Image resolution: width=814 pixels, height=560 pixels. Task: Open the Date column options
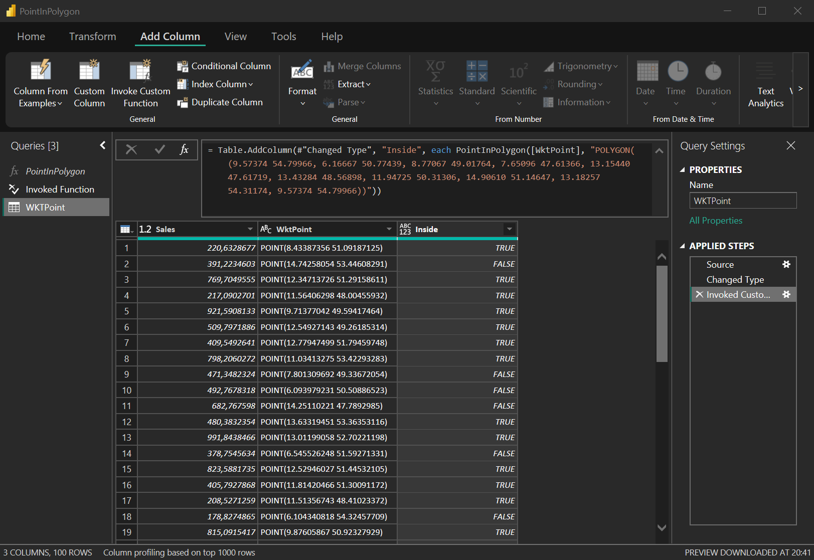[x=645, y=83]
